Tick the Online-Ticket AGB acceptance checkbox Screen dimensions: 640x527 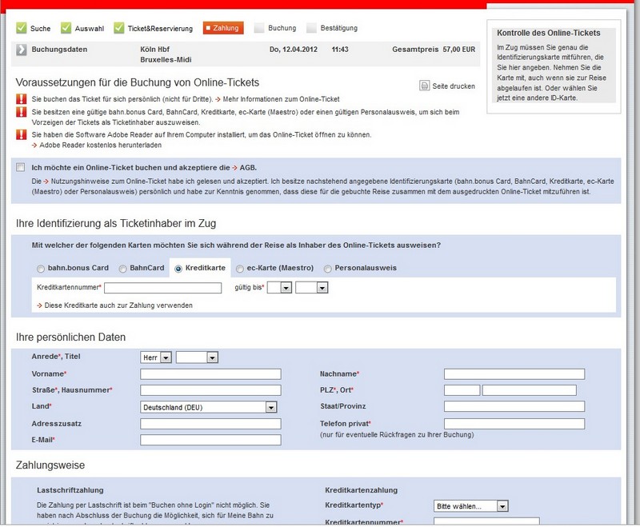[21, 167]
